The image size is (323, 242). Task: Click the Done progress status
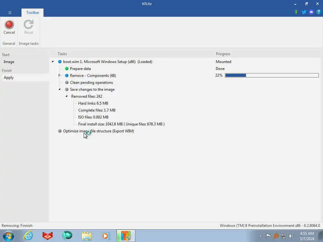(x=220, y=68)
